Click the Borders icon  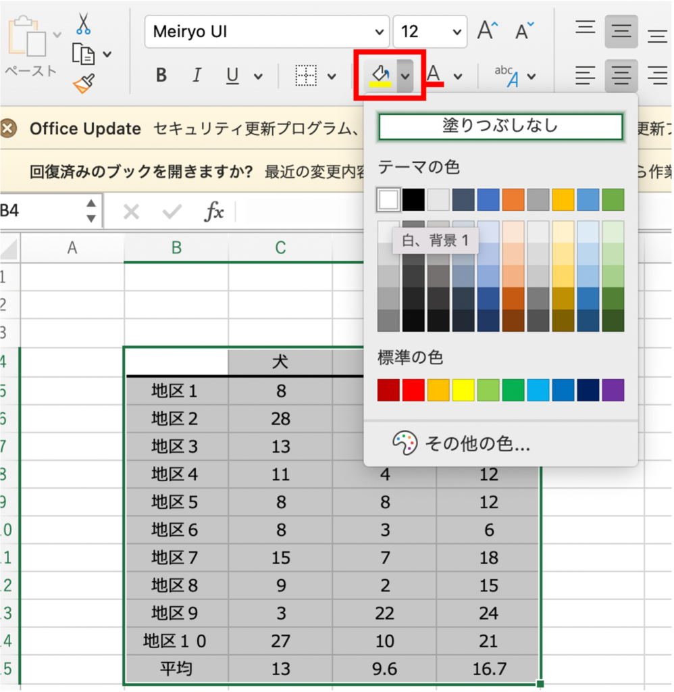point(306,76)
